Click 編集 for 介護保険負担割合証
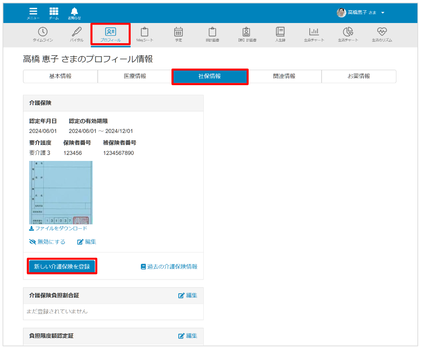 [188, 295]
